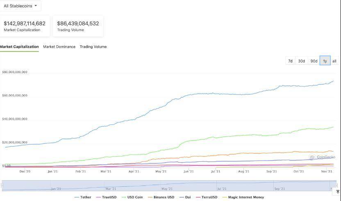This screenshot has height=201, width=341.
Task: Hide Binance USD line via legend
Action: [x=161, y=197]
